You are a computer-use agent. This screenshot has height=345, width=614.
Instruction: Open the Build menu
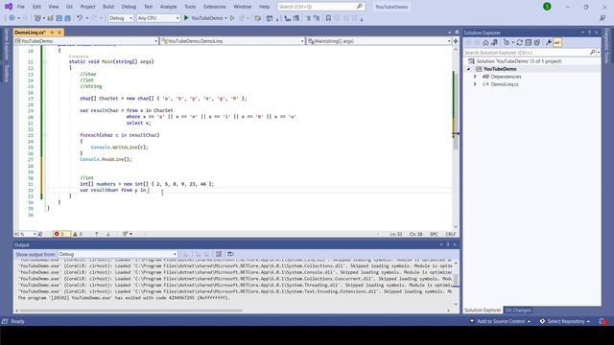108,7
